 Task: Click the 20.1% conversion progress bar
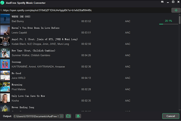168,24
